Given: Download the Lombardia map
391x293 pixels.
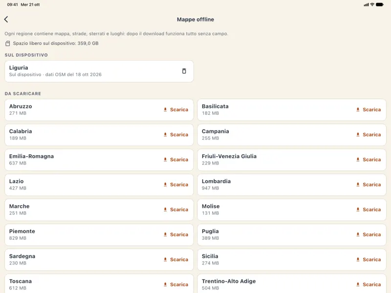Looking at the screenshot, I should tap(369, 185).
